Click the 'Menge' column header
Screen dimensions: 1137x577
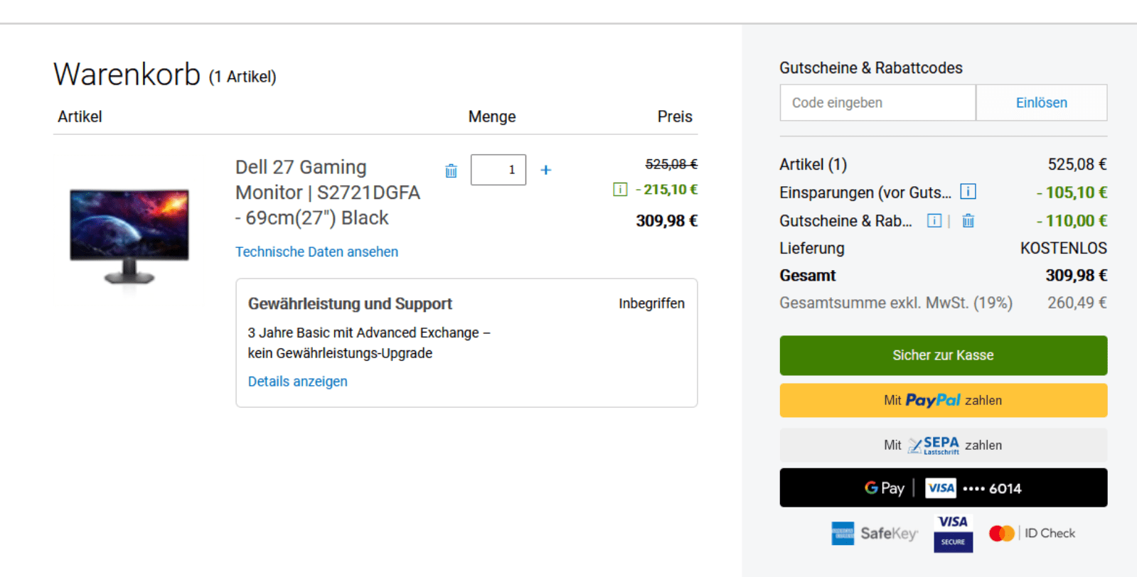coord(491,117)
